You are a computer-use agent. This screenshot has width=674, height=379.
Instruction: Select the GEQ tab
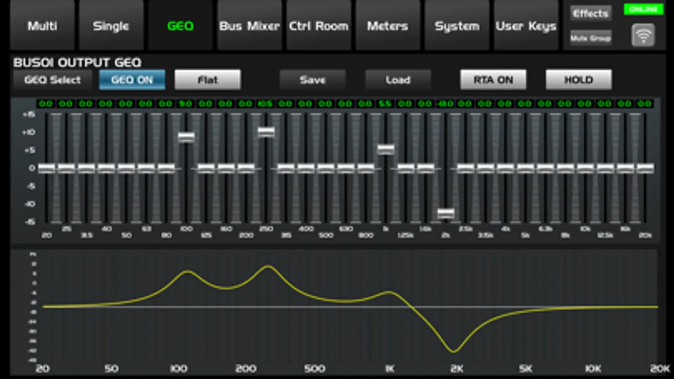[x=180, y=25]
